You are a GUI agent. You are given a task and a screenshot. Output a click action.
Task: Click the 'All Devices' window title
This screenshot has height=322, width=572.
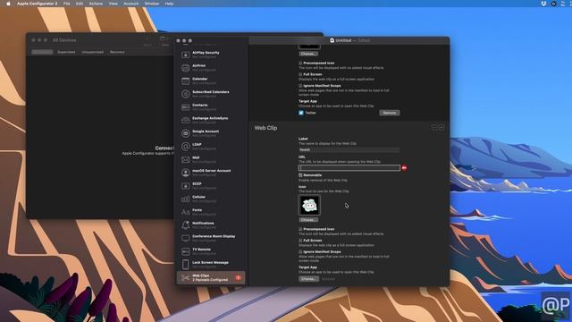pyautogui.click(x=64, y=40)
